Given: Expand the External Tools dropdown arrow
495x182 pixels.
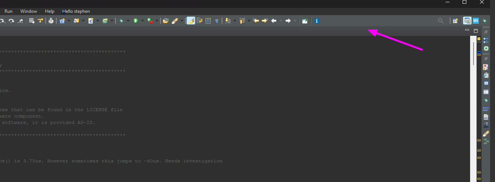Looking at the screenshot, I should tap(157, 21).
